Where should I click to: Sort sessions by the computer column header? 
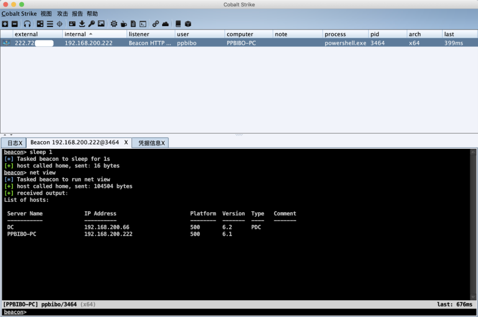pos(248,34)
